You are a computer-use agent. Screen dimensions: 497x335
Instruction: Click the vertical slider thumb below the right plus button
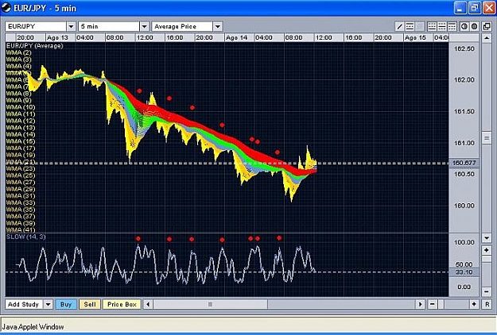coord(487,259)
